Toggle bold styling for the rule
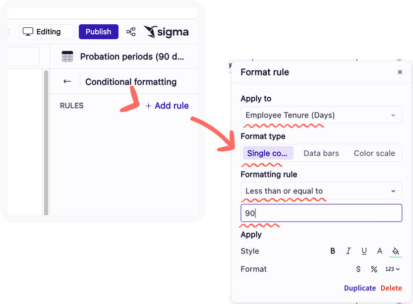Viewport: 413px width, 304px height. [x=332, y=251]
